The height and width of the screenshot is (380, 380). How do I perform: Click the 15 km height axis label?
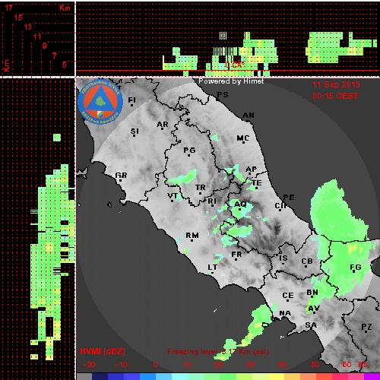point(18,17)
